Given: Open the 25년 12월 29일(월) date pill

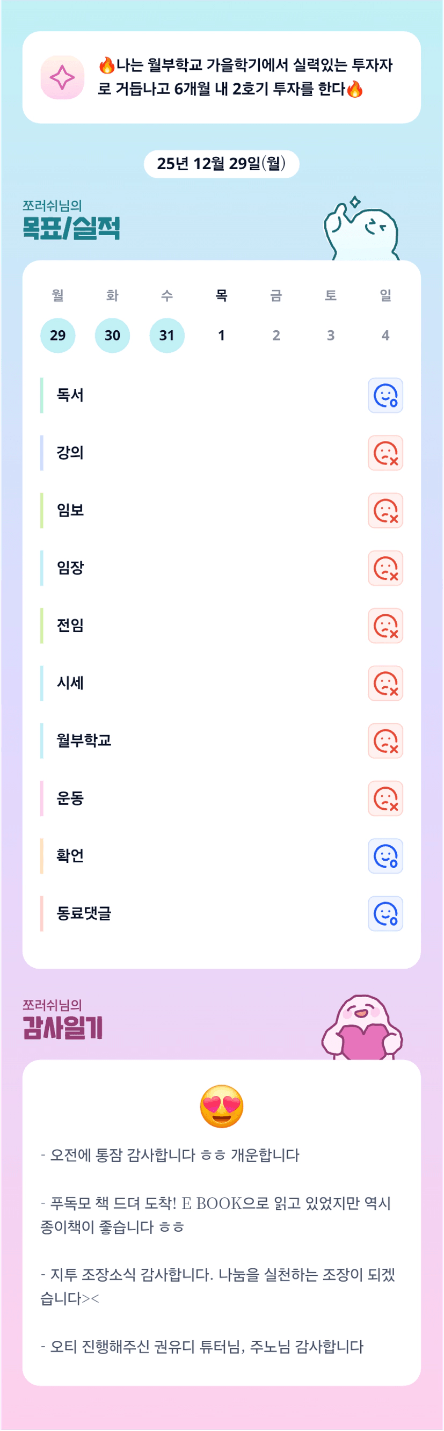Looking at the screenshot, I should click(221, 164).
